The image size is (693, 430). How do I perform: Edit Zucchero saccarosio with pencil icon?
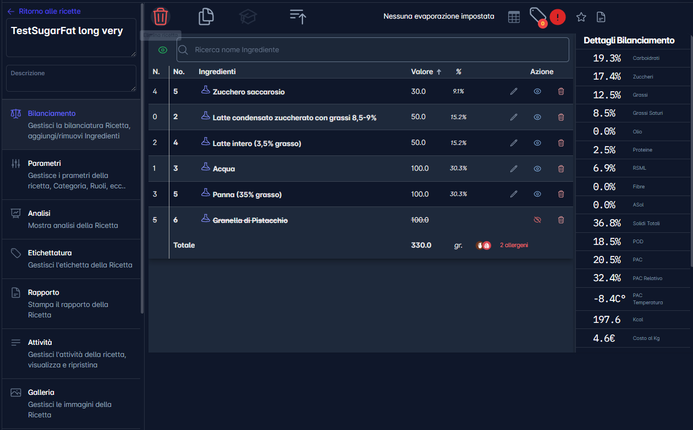[514, 92]
